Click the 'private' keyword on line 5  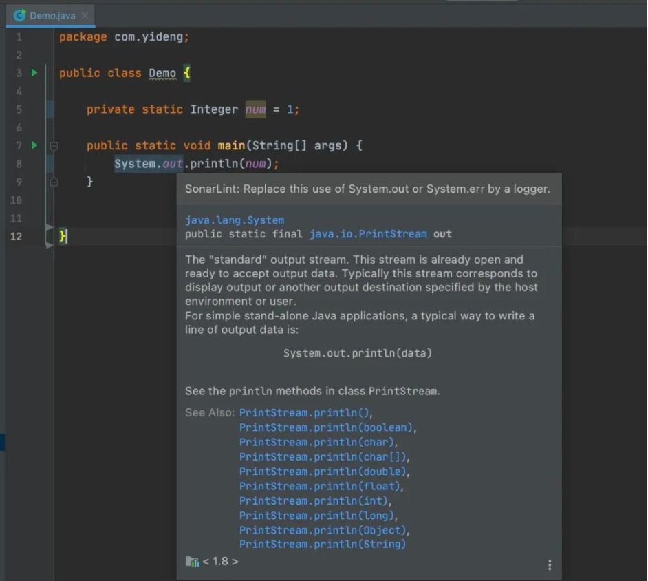click(111, 109)
